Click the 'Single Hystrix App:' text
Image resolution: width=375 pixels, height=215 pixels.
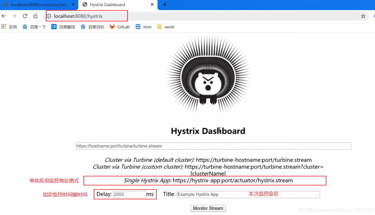[x=148, y=180]
